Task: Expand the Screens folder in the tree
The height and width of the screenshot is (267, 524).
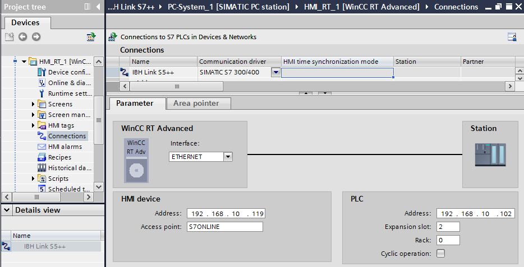Action: tap(33, 104)
